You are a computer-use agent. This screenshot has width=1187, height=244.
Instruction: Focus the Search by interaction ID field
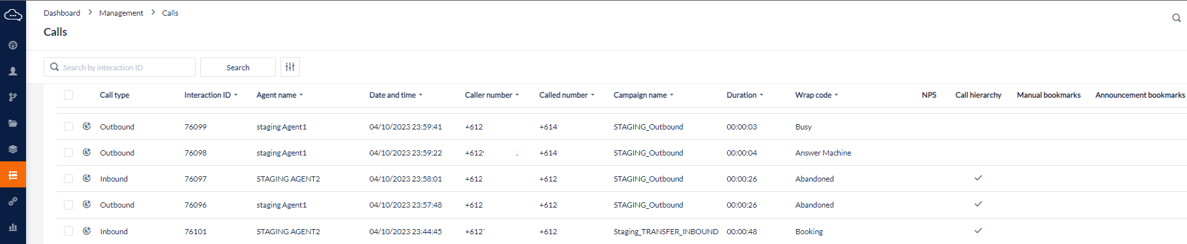[x=119, y=67]
